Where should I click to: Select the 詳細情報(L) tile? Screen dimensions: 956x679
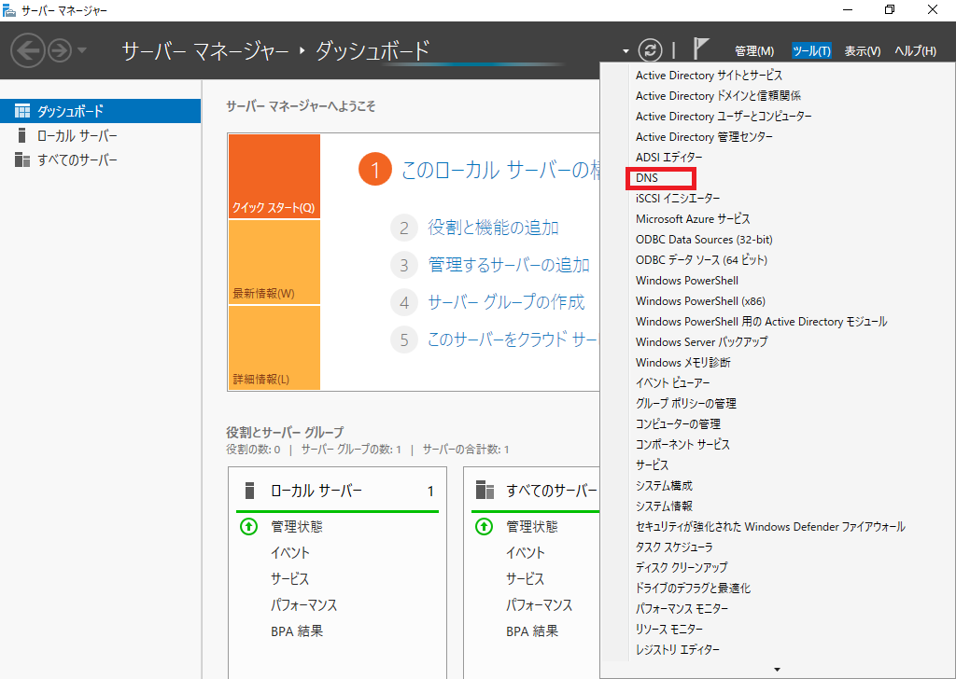pos(274,347)
